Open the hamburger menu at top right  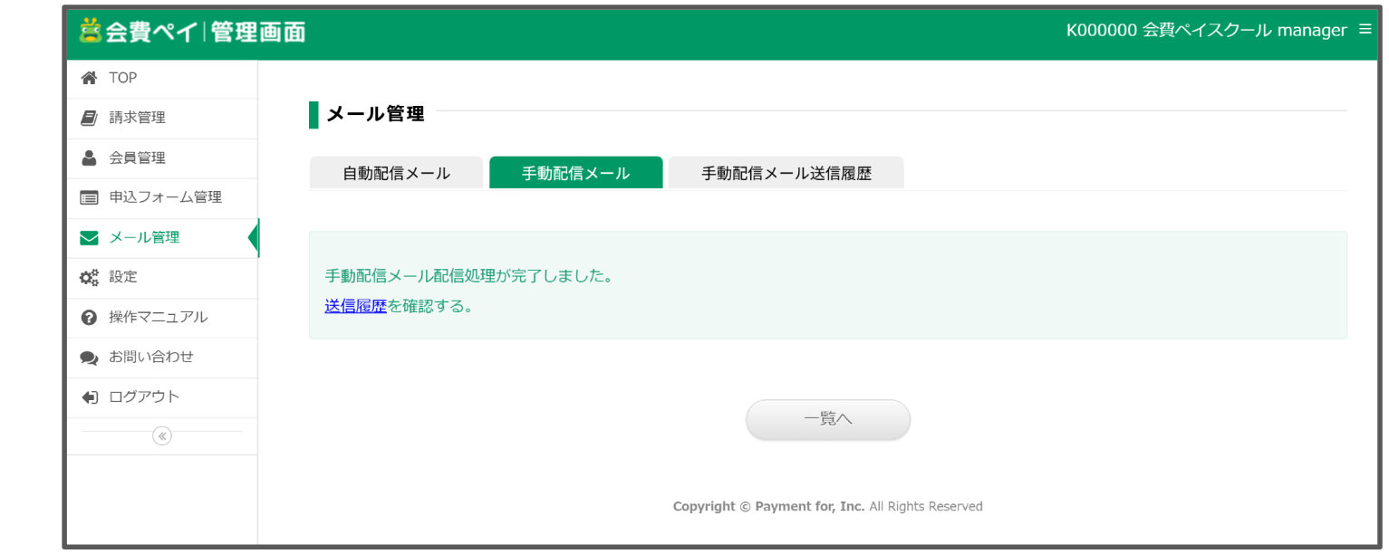(x=1365, y=30)
